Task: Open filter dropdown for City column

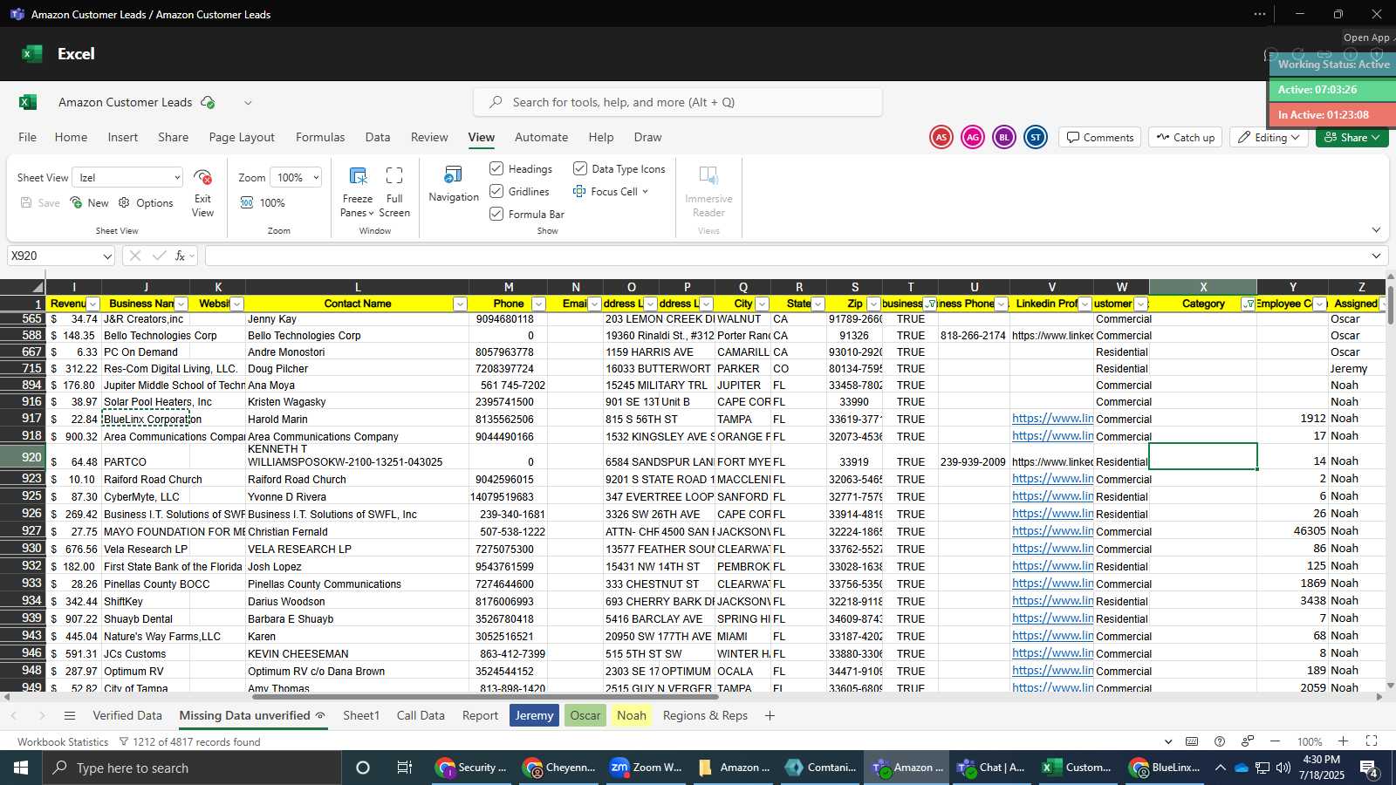Action: (x=762, y=304)
